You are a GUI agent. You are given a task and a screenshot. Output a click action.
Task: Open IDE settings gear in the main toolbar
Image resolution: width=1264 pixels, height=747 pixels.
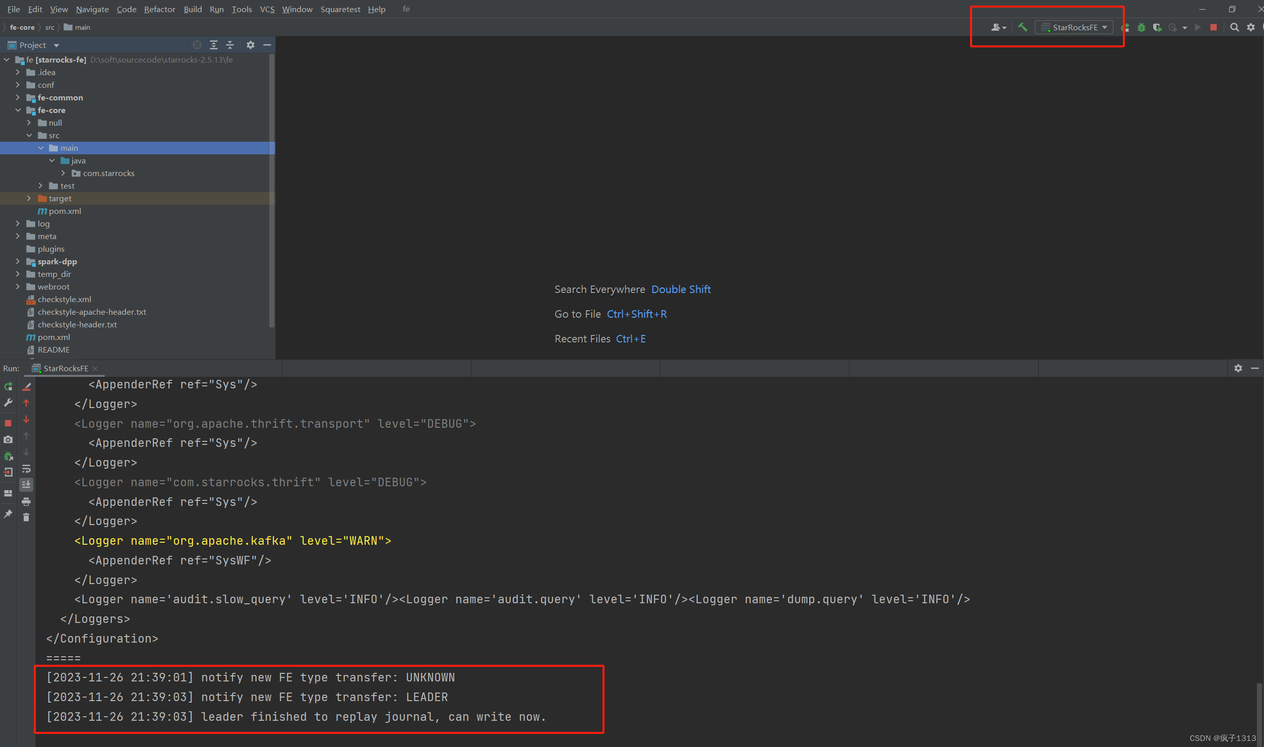[x=1251, y=27]
